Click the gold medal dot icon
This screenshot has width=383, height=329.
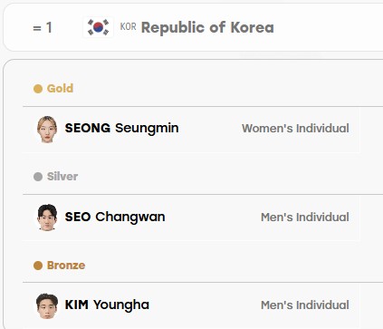(38, 89)
